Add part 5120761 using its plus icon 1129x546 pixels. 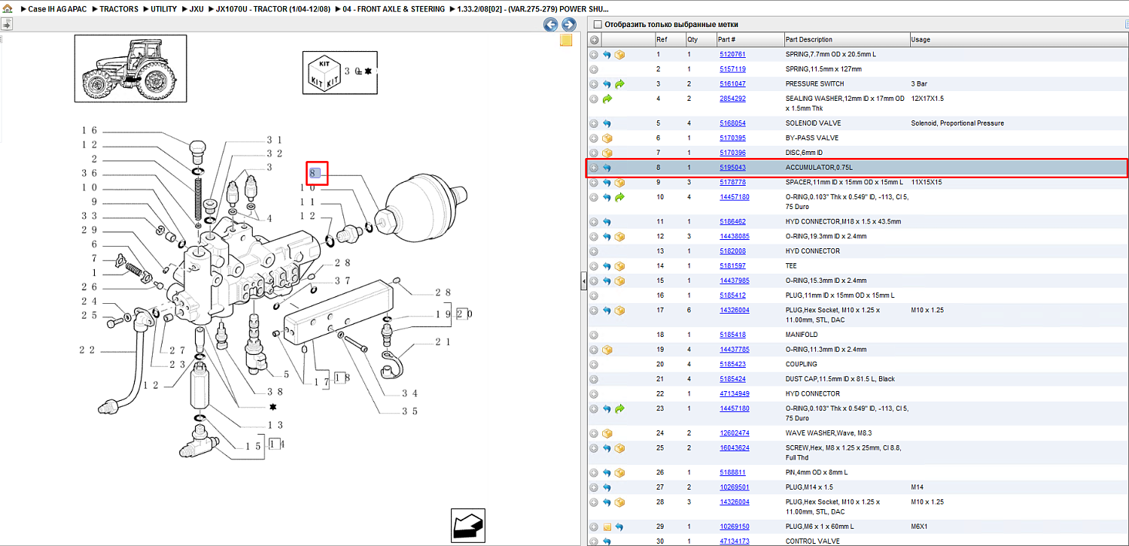pos(594,55)
